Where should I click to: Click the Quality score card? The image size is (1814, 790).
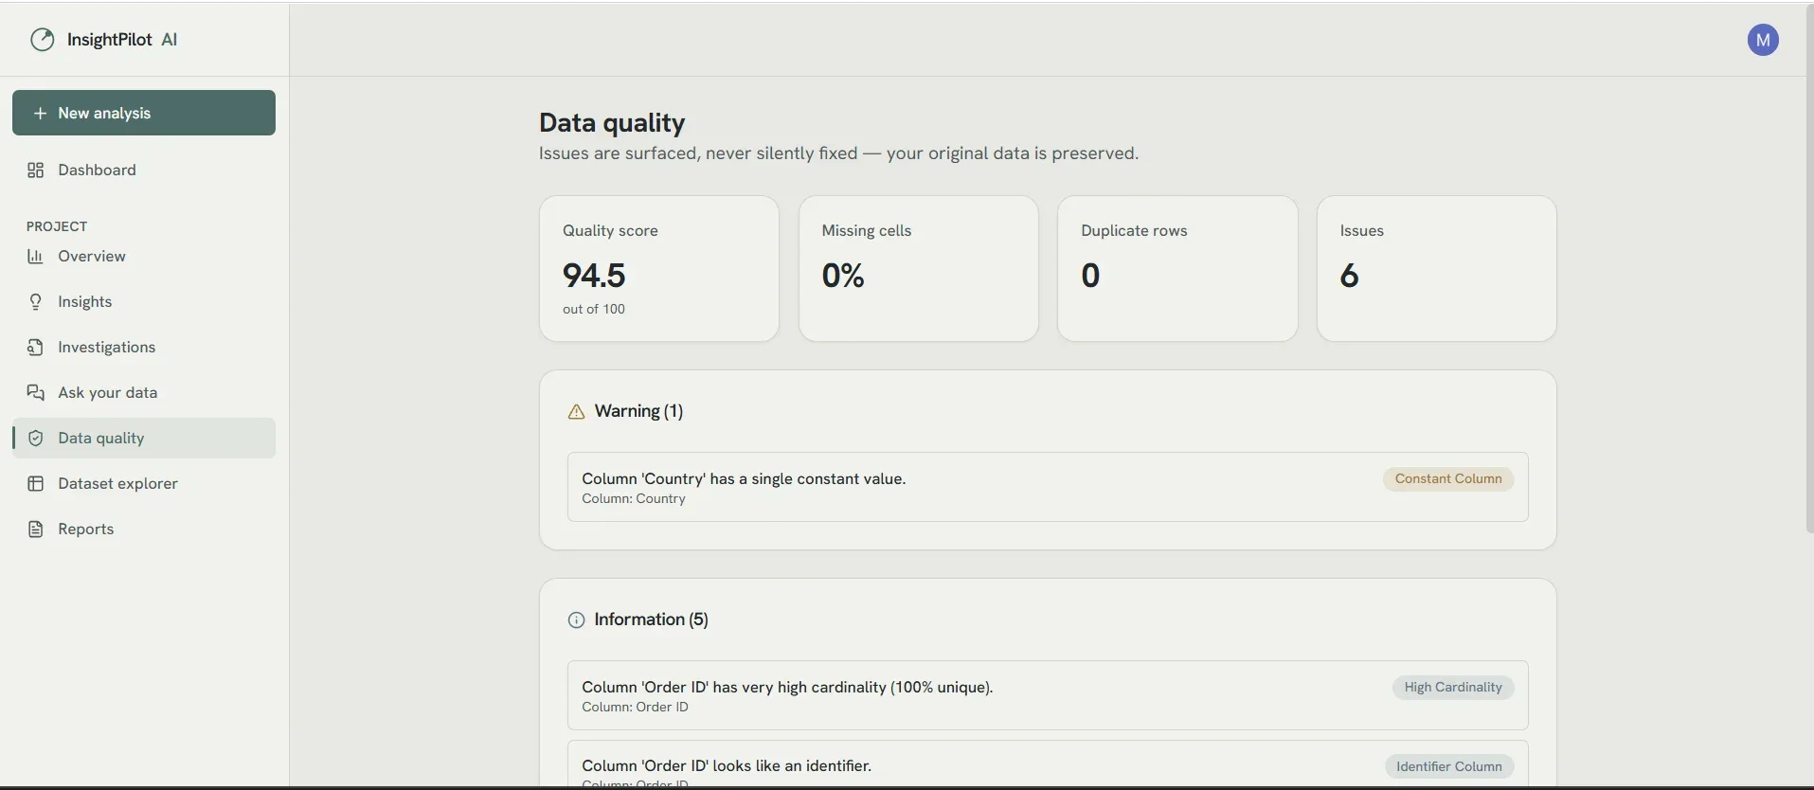coord(659,269)
